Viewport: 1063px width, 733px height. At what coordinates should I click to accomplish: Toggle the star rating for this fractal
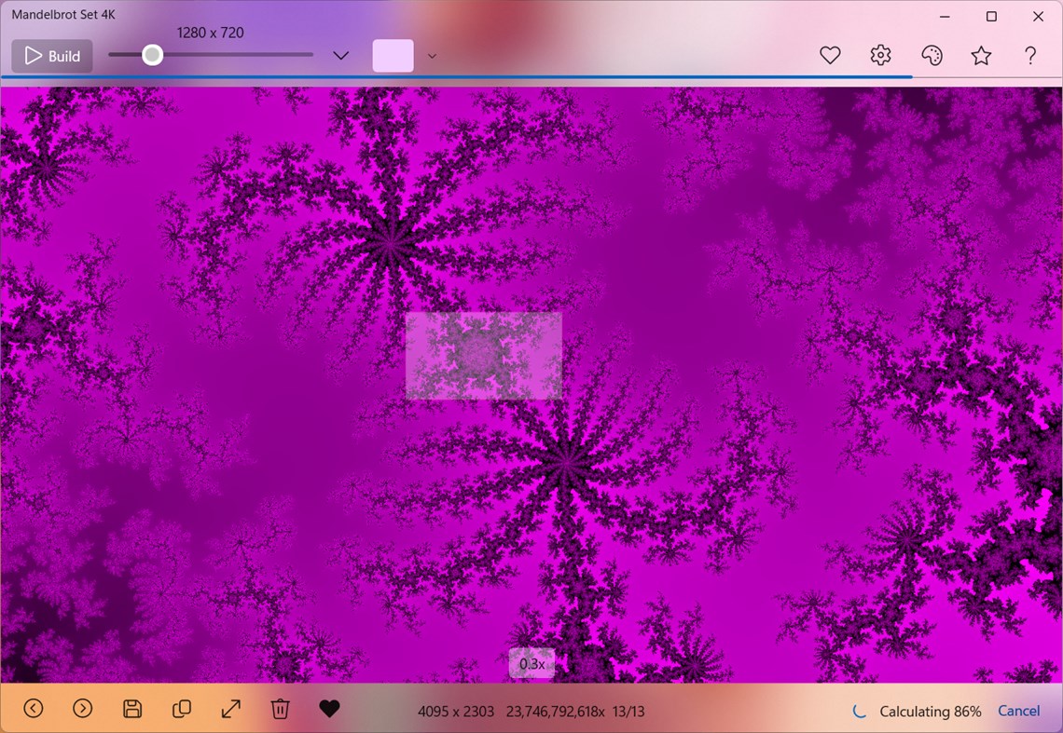981,56
